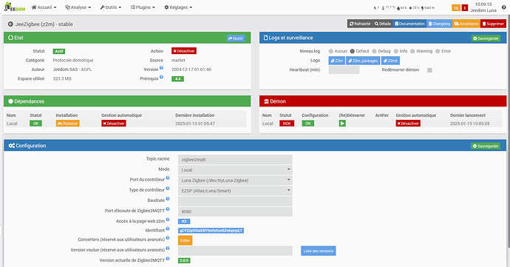
Task: Open the z2md log file
Action: (x=391, y=61)
